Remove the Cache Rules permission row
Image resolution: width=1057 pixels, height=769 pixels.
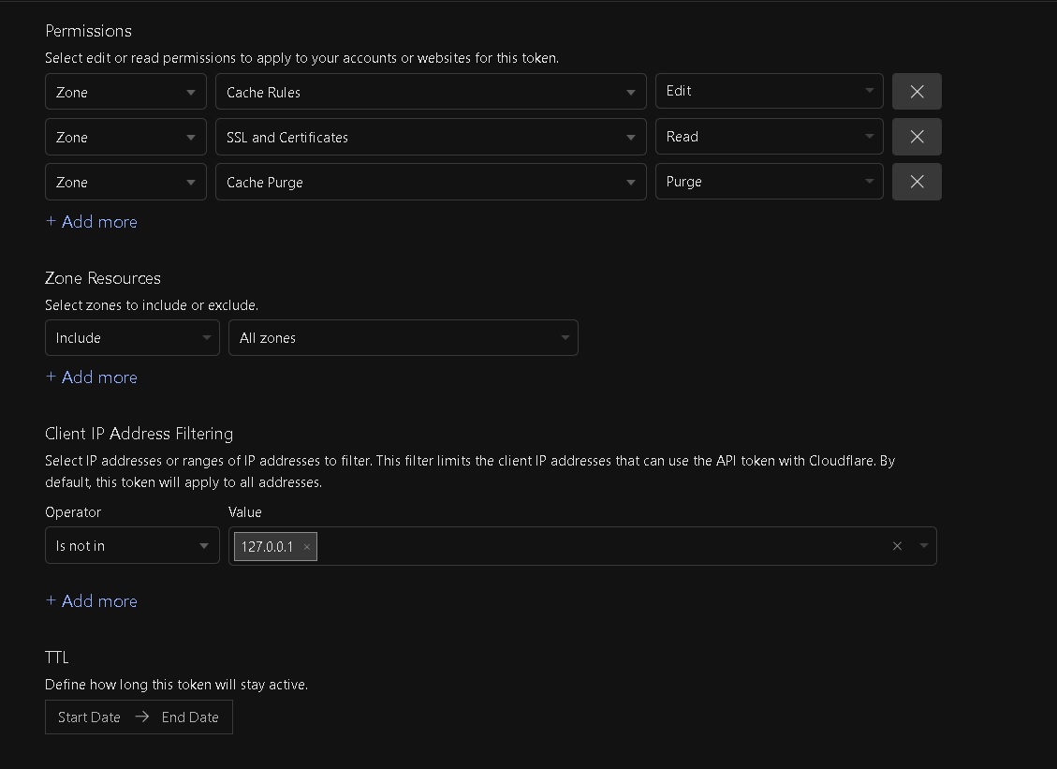click(x=917, y=92)
